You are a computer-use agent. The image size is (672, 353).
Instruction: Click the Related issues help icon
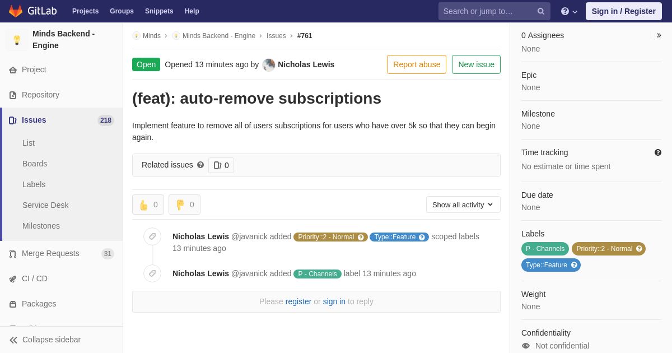(x=200, y=165)
